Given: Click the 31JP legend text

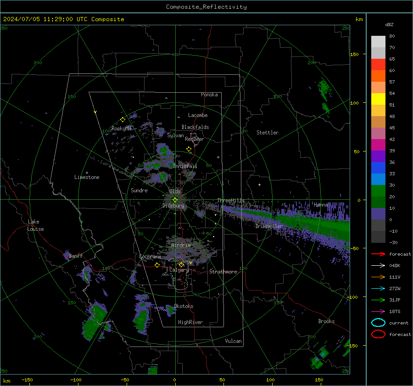Looking at the screenshot, I should tap(395, 300).
